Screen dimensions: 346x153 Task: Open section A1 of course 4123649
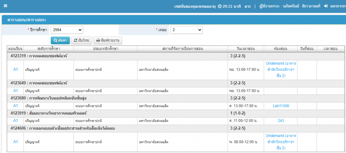pyautogui.click(x=16, y=90)
